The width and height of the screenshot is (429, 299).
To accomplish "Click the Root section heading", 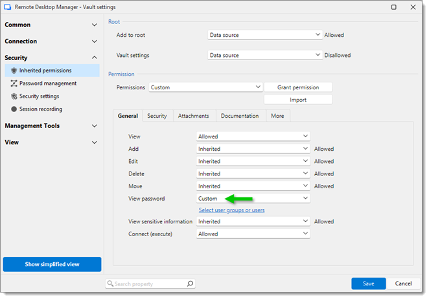I will point(114,22).
